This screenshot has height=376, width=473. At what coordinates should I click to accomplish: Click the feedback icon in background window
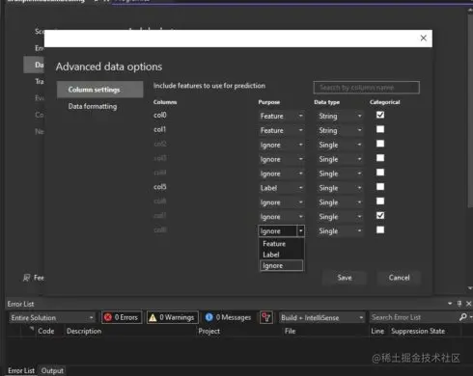27,278
